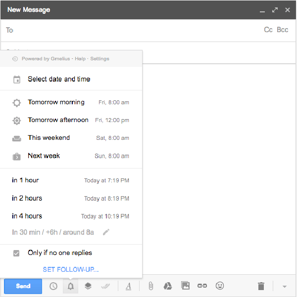
Task: Attach a file with paperclip icon
Action: point(151,286)
